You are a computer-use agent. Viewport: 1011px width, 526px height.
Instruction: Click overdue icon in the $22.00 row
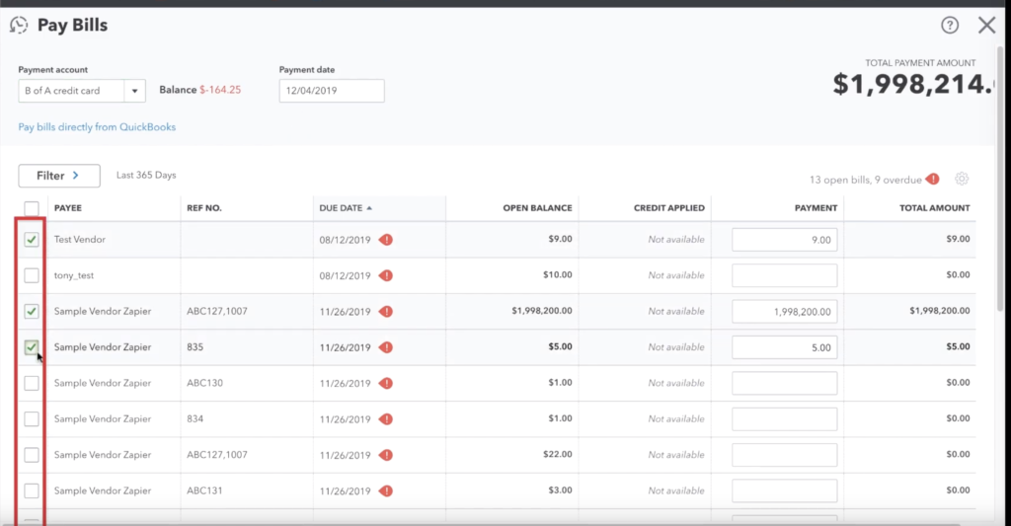[386, 455]
